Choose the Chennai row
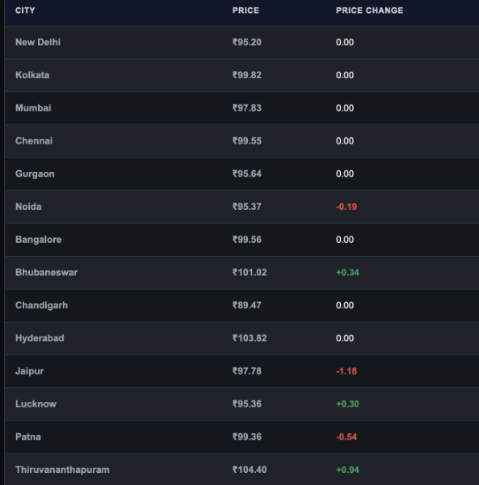479x485 pixels. (x=242, y=141)
